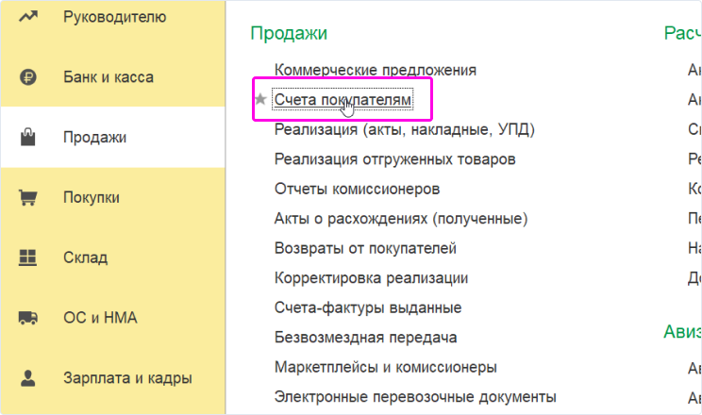Open Счета-фактуры выданные
The image size is (702, 415).
368,307
